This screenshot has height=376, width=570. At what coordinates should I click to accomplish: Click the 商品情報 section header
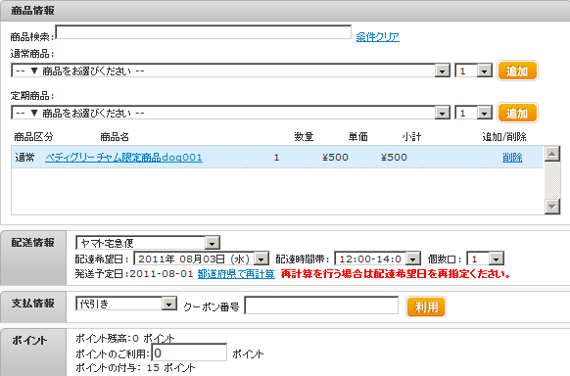click(32, 11)
